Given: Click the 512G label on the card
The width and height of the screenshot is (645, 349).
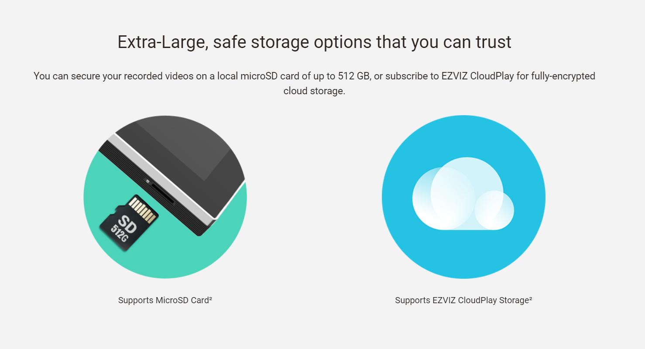Looking at the screenshot, I should [119, 234].
